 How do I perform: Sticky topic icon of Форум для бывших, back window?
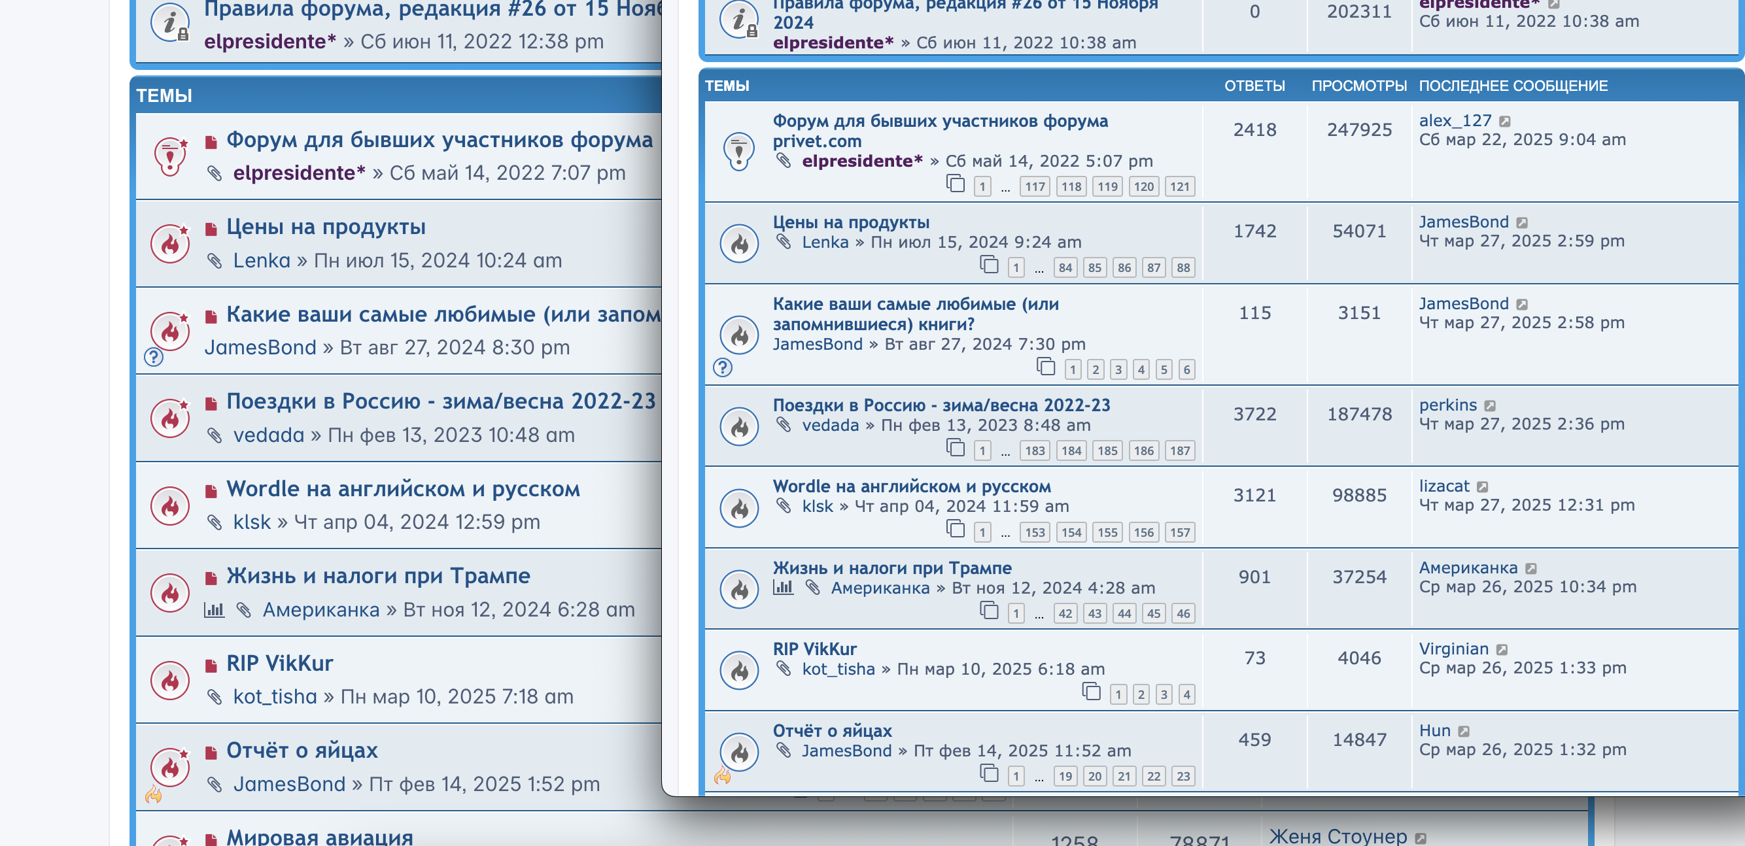pos(170,156)
